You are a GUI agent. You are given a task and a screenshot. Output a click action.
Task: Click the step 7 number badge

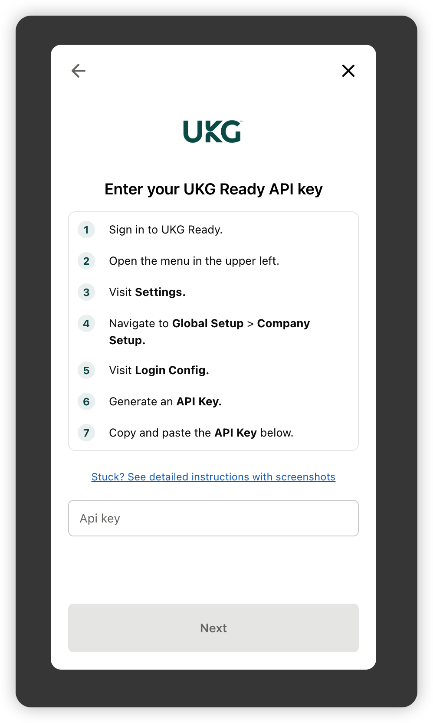click(86, 433)
